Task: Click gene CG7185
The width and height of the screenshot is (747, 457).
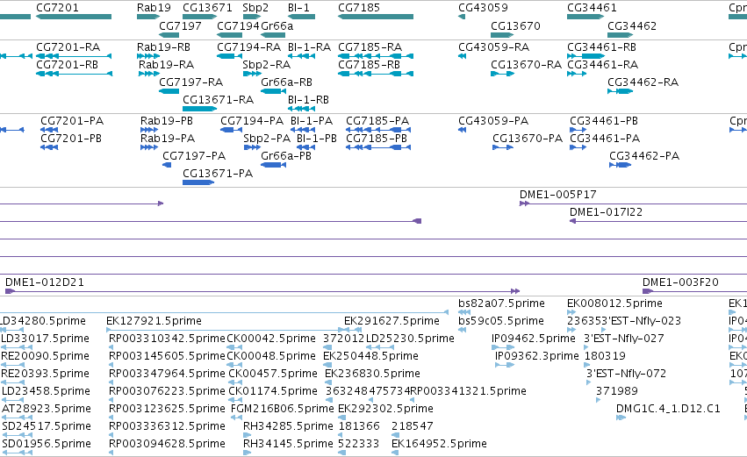Action: point(376,17)
